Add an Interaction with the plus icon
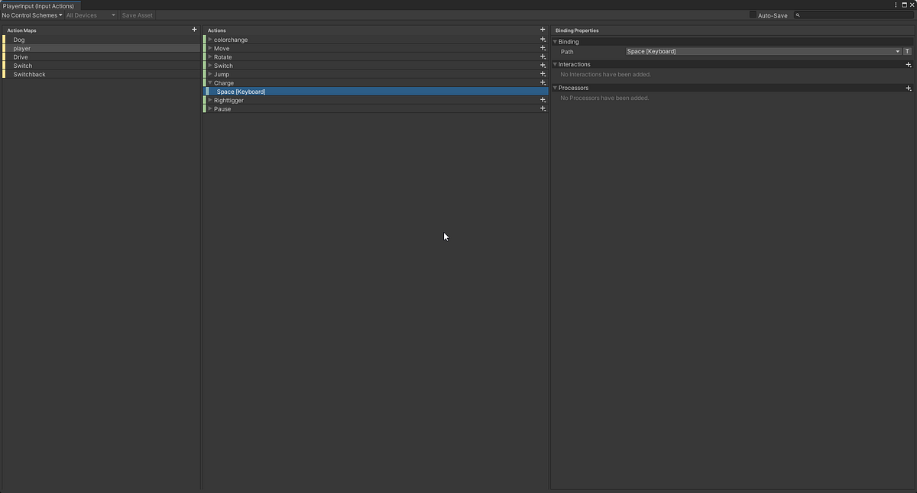This screenshot has height=493, width=917. pos(908,65)
